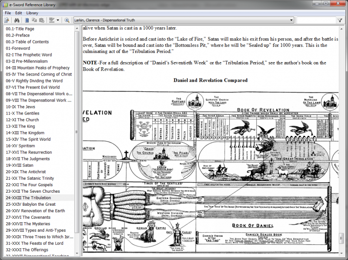The width and height of the screenshot is (348, 260).
Task: Open the highlighter options dropdown arrow
Action: click(58, 20)
